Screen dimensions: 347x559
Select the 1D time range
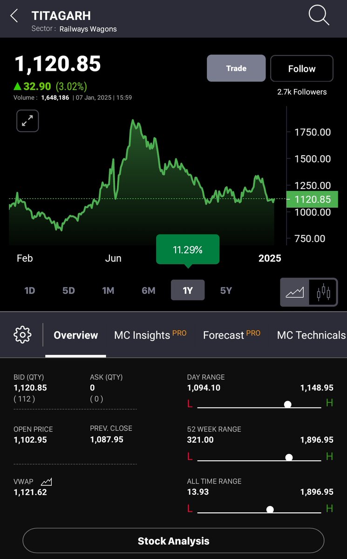[x=30, y=291]
